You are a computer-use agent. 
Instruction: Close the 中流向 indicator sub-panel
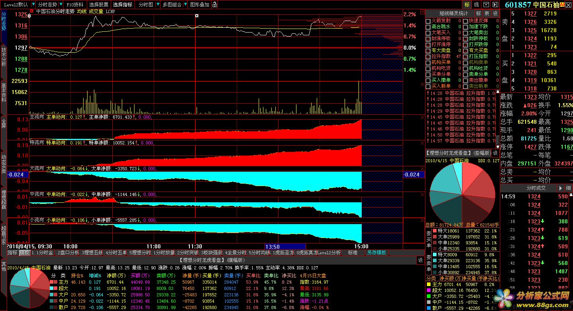422,194
